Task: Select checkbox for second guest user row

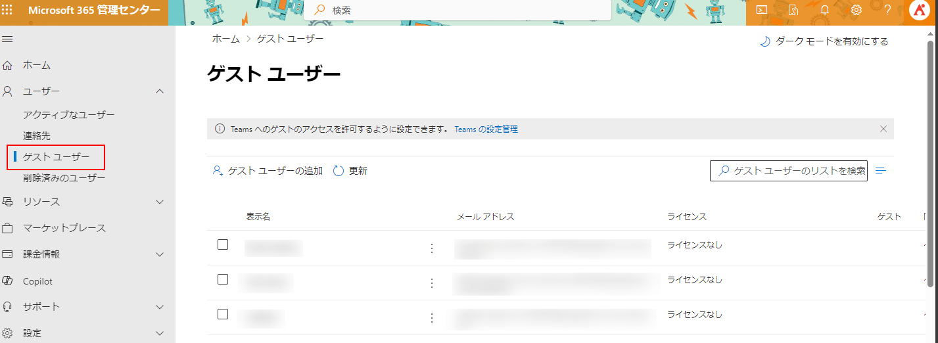Action: tap(223, 279)
